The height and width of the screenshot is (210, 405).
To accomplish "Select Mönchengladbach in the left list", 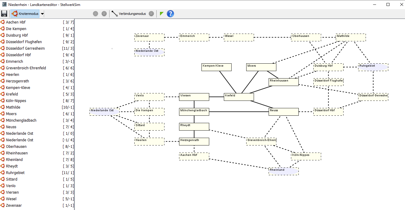I will tap(21, 120).
